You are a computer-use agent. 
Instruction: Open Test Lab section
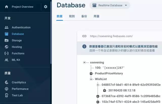[x=17, y=95]
